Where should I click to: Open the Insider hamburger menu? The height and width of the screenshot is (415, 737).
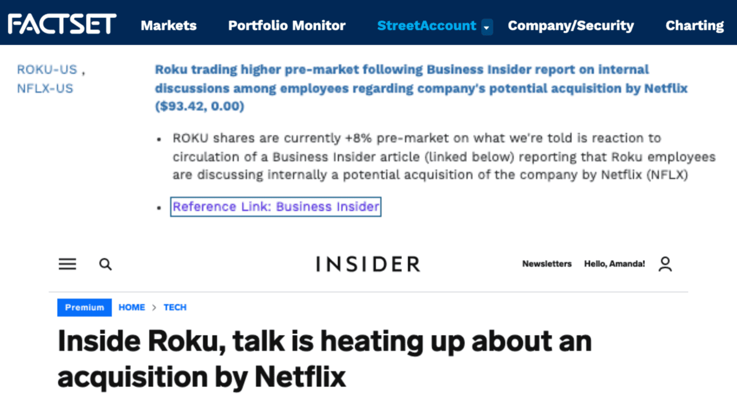pos(67,264)
